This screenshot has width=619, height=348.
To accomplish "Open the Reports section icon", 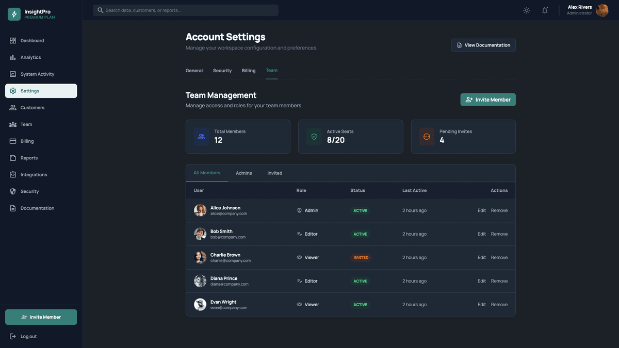I will click(x=12, y=158).
